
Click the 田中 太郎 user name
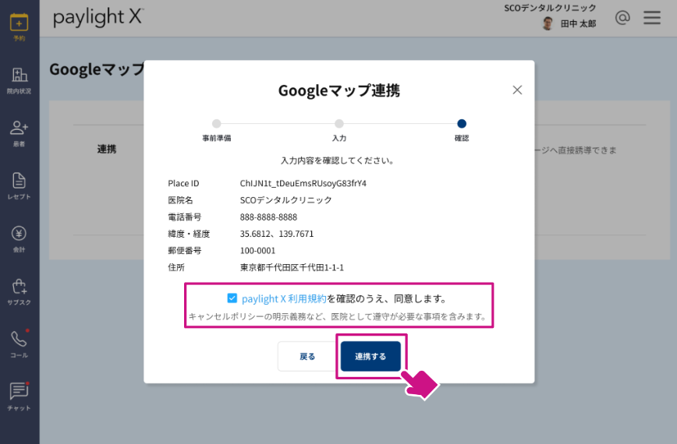point(578,23)
